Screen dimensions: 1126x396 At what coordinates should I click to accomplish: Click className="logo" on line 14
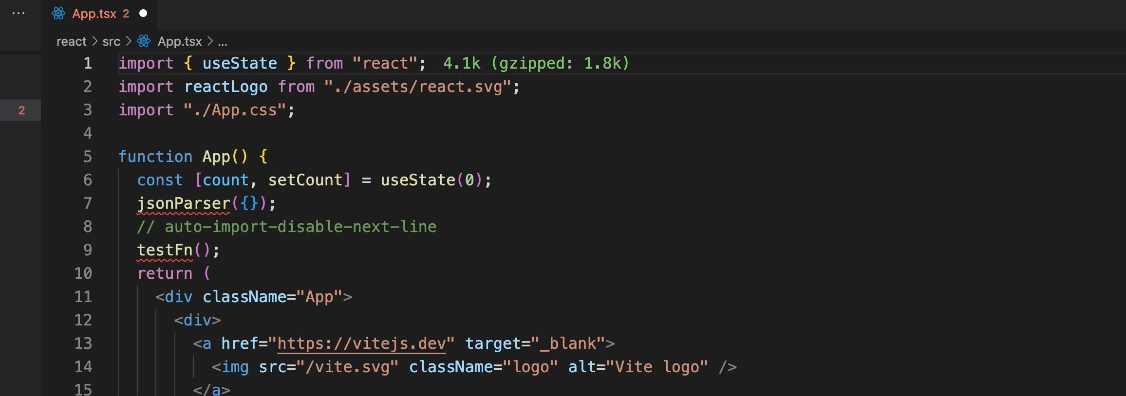point(484,367)
